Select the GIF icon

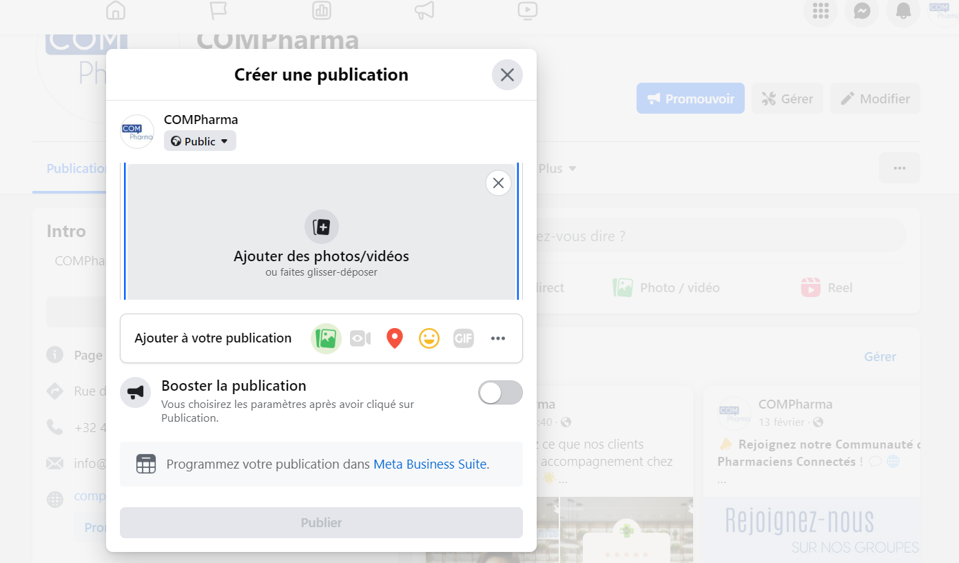(x=464, y=338)
